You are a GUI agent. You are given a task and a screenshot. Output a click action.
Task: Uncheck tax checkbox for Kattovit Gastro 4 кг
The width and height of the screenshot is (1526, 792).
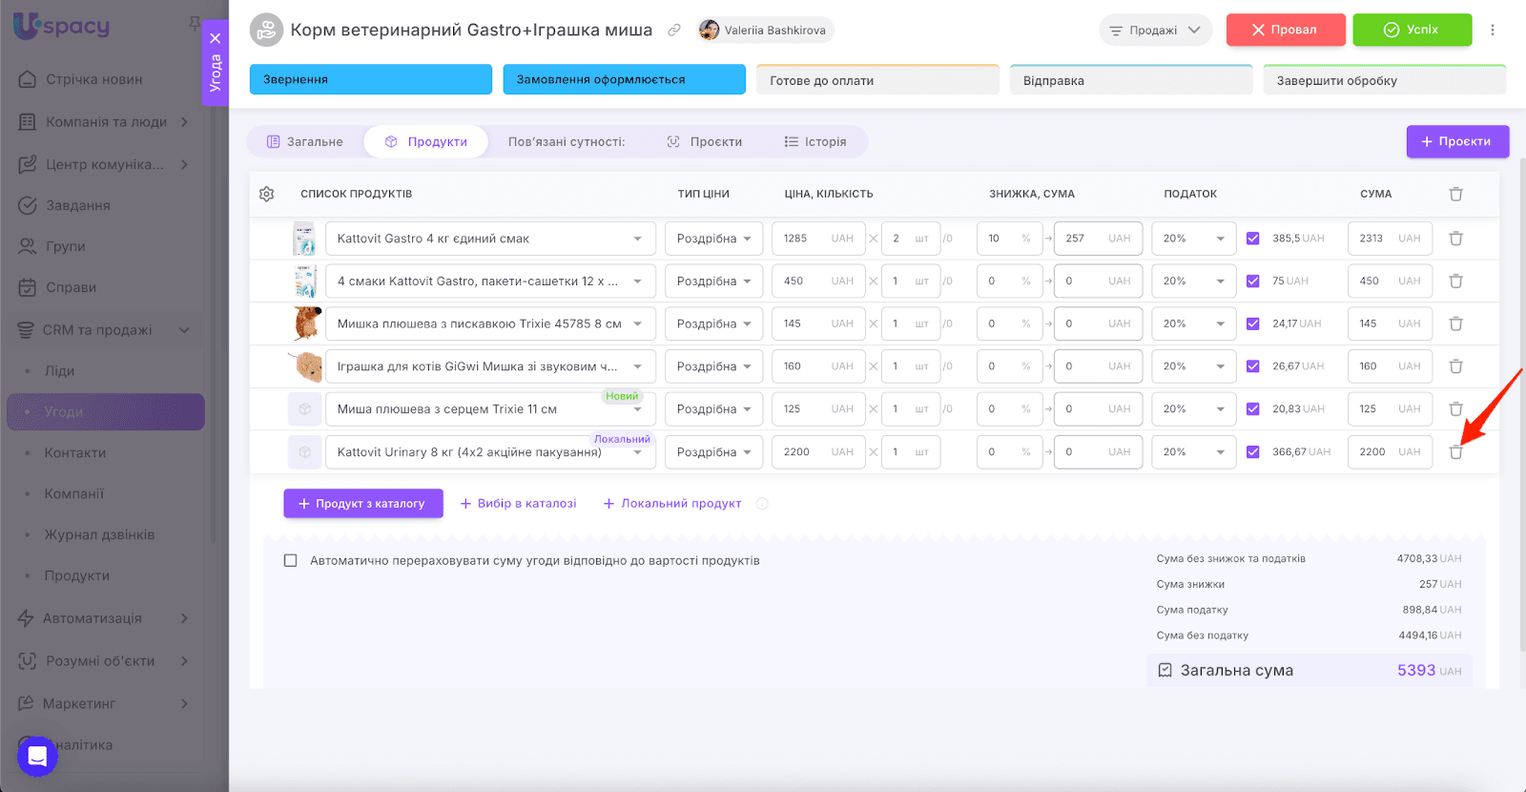pos(1253,239)
